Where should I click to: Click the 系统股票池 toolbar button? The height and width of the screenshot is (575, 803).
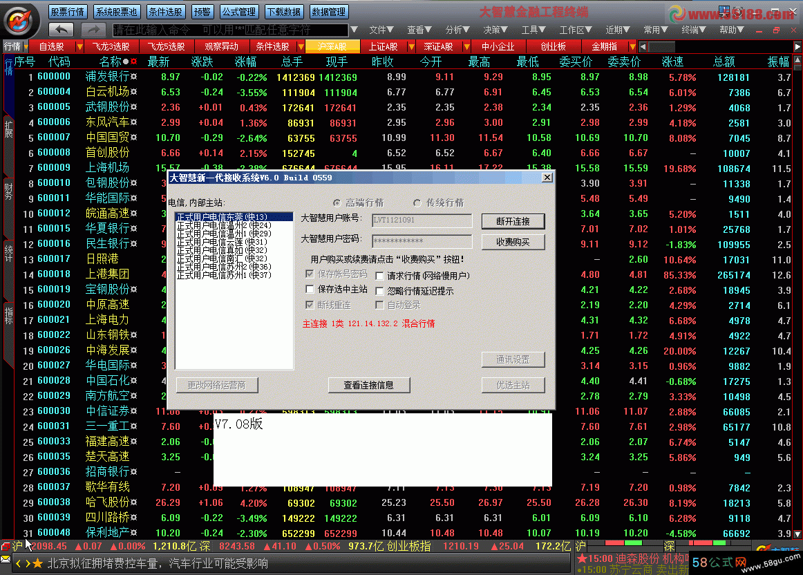pyautogui.click(x=116, y=11)
